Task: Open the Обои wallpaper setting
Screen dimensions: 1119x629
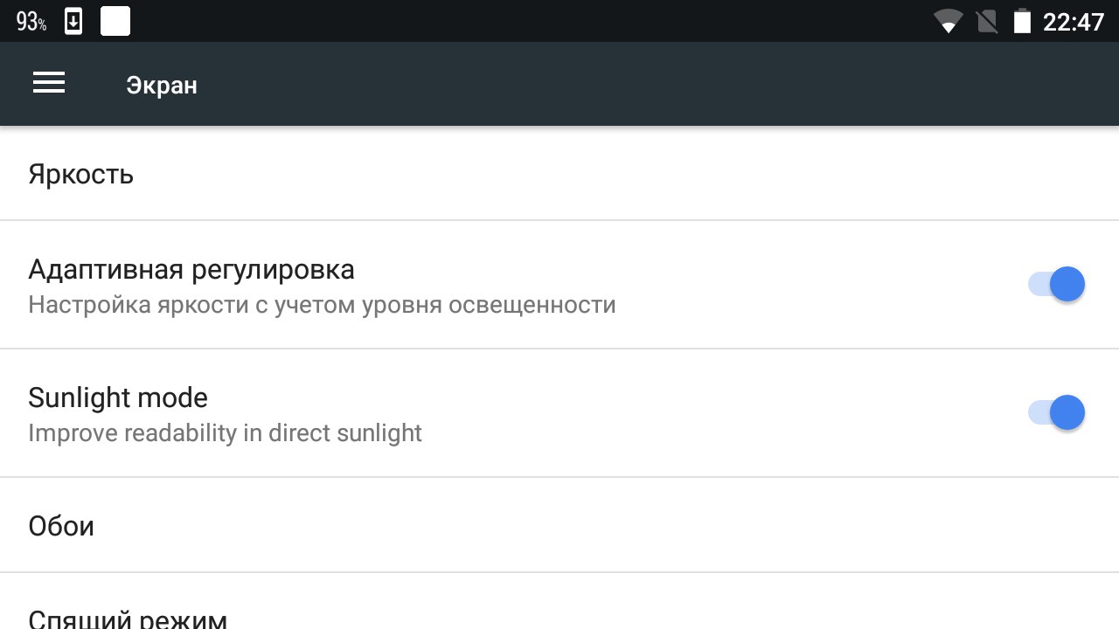Action: coord(61,526)
